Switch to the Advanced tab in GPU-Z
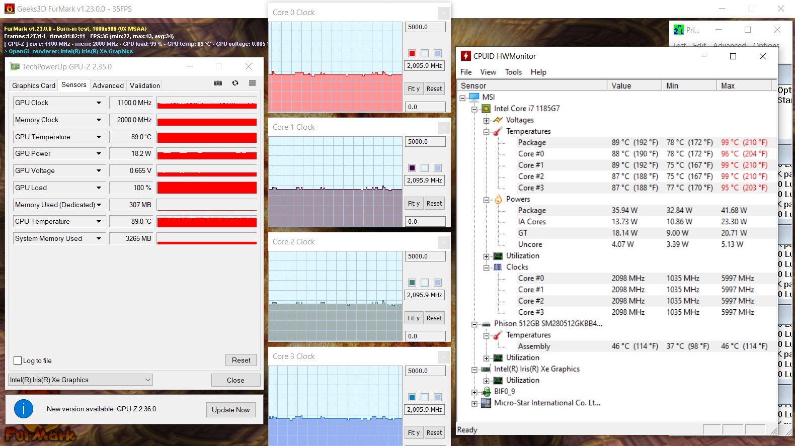 [108, 85]
